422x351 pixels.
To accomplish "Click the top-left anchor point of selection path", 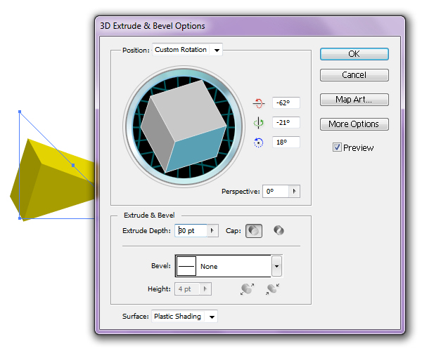I will (x=20, y=112).
